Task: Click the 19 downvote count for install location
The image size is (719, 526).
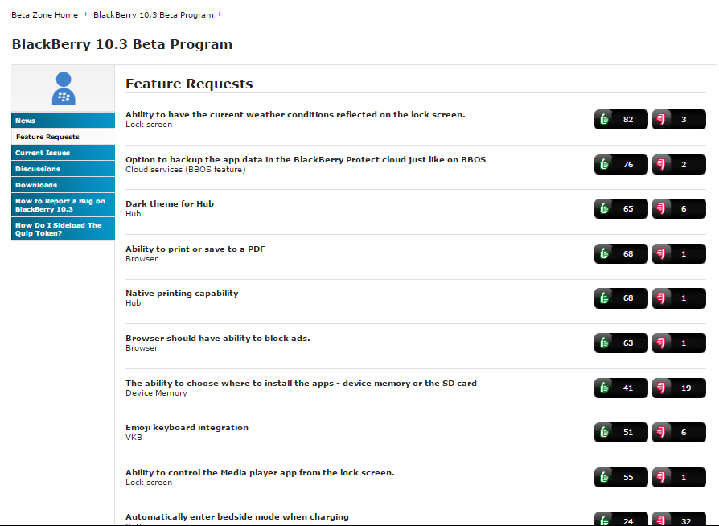Action: click(x=686, y=388)
